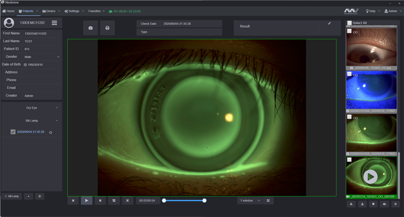Play the video thumbnail with play overlay
Viewport: 404px width, 217px height.
click(370, 177)
